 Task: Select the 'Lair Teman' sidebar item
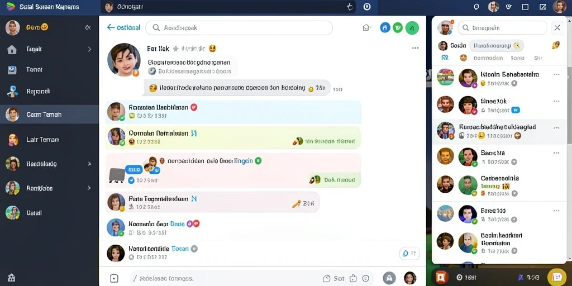tap(49, 139)
